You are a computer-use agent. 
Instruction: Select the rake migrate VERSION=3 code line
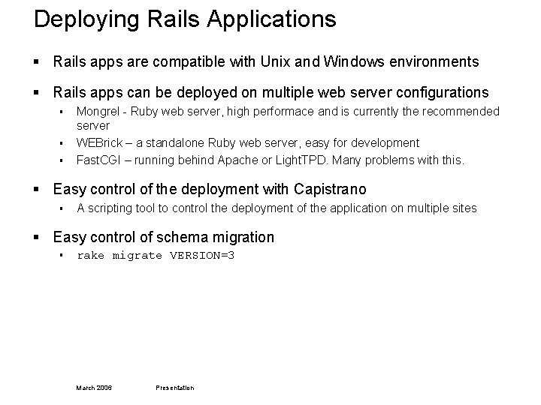click(x=156, y=256)
